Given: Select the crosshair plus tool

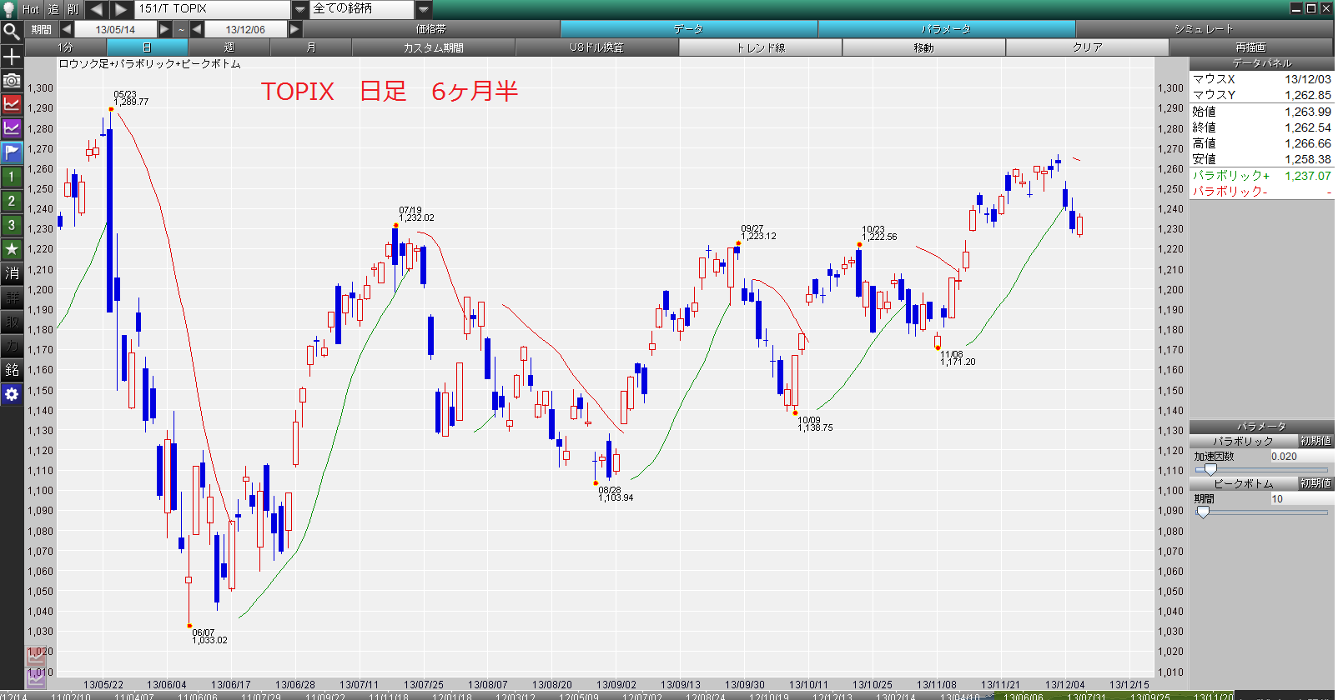Looking at the screenshot, I should point(12,57).
